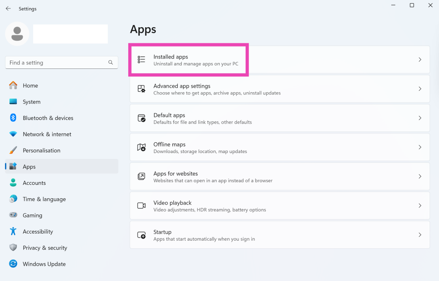This screenshot has height=281, width=439.
Task: Switch to Privacy & security section
Action: point(45,248)
